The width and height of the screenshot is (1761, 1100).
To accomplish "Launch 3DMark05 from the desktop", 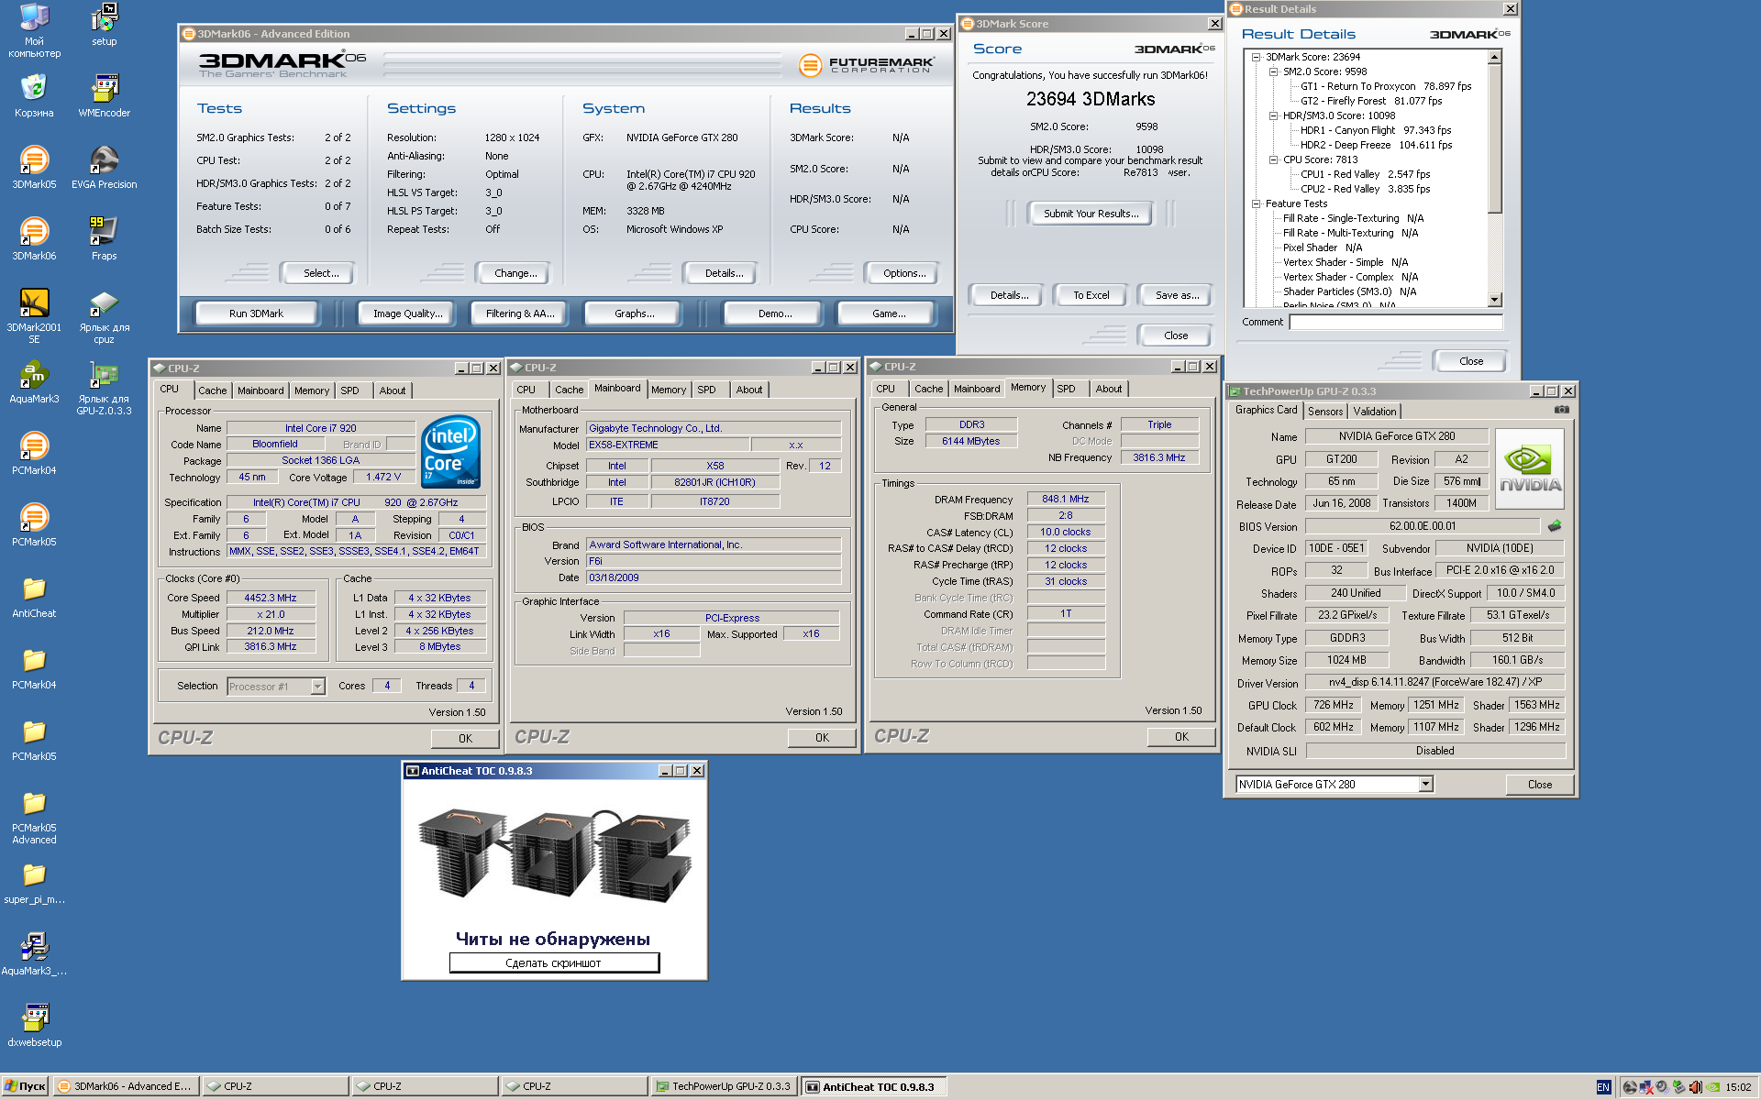I will 34,167.
